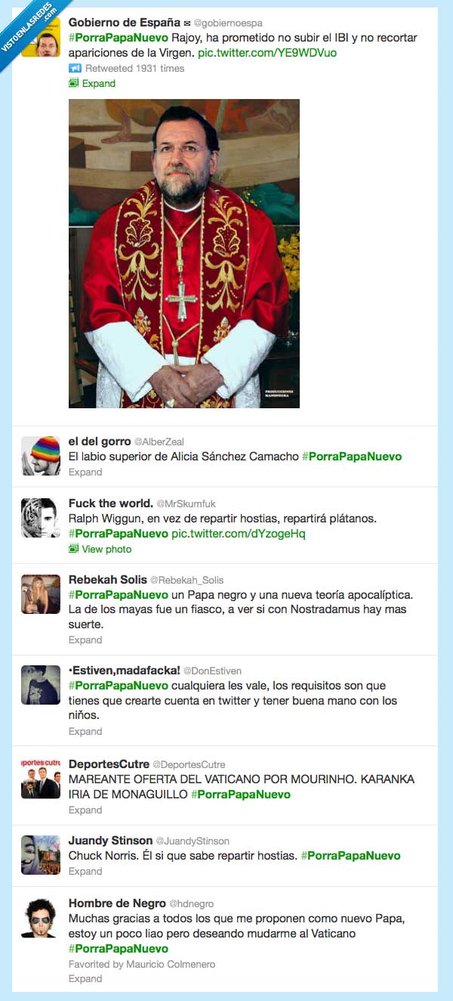This screenshot has width=453, height=1001.
Task: Expand Rebekah Solis's tweet
Action: 85,640
